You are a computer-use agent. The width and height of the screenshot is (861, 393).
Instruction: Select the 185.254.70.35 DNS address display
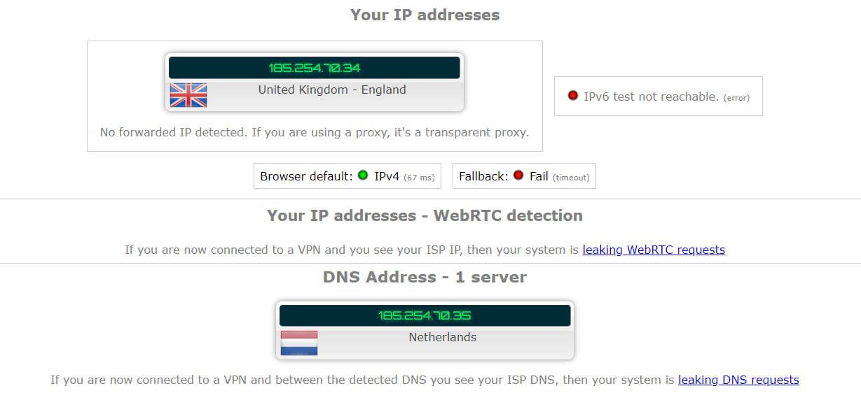[425, 315]
